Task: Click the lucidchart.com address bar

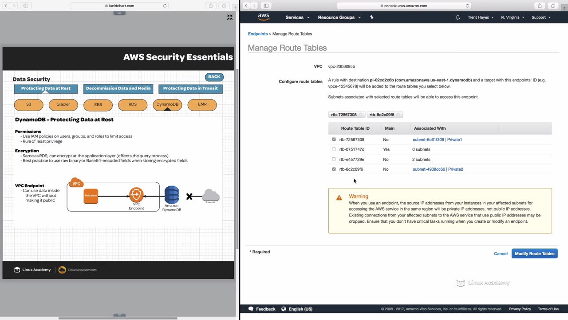Action: 119,6
